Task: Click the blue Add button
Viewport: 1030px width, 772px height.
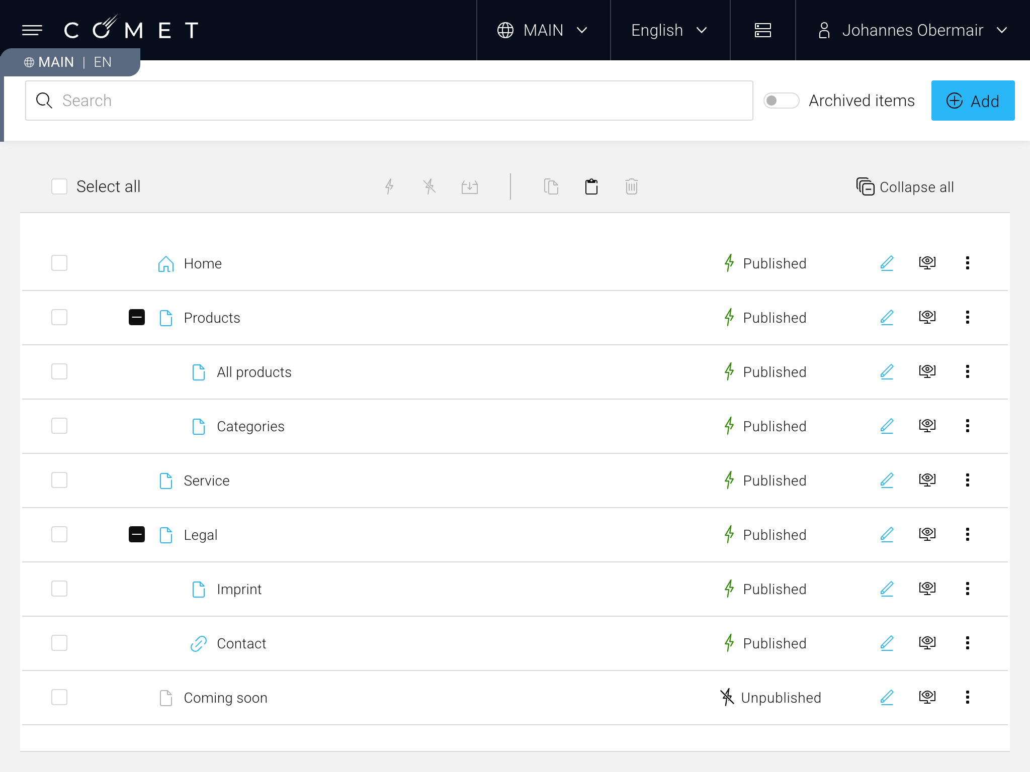Action: 972,101
